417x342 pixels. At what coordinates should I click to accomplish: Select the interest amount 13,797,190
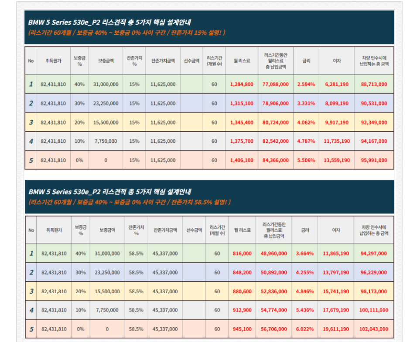click(336, 272)
